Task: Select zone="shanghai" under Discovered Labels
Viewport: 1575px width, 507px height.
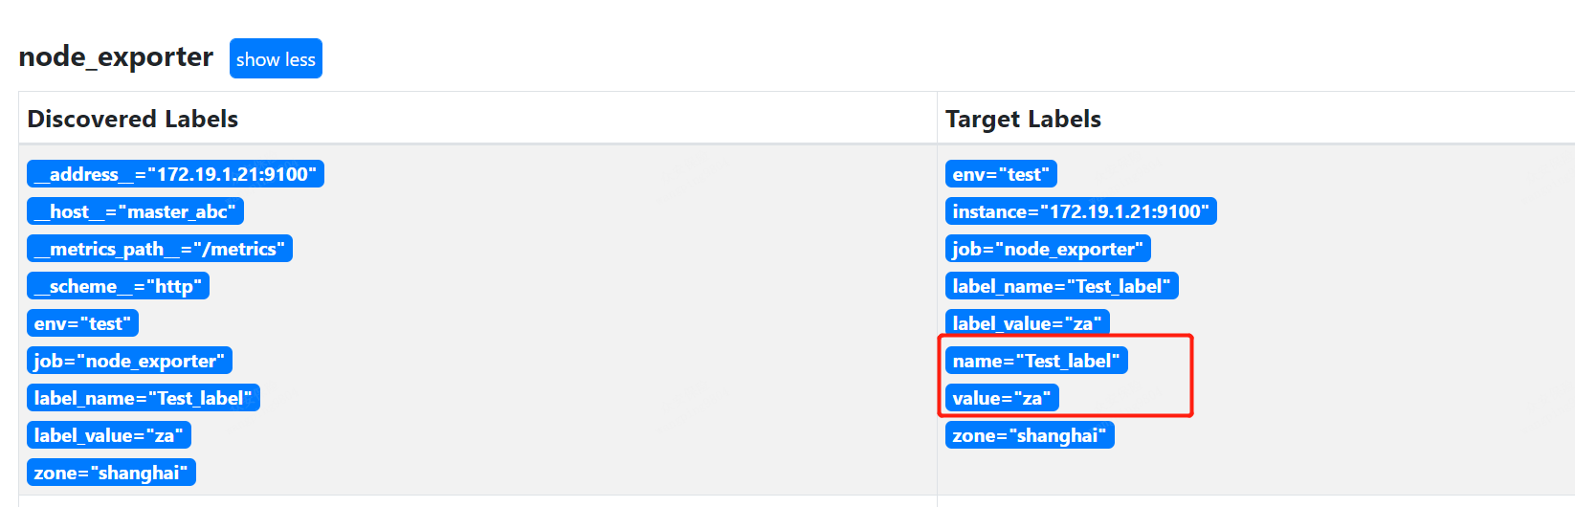Action: point(111,473)
